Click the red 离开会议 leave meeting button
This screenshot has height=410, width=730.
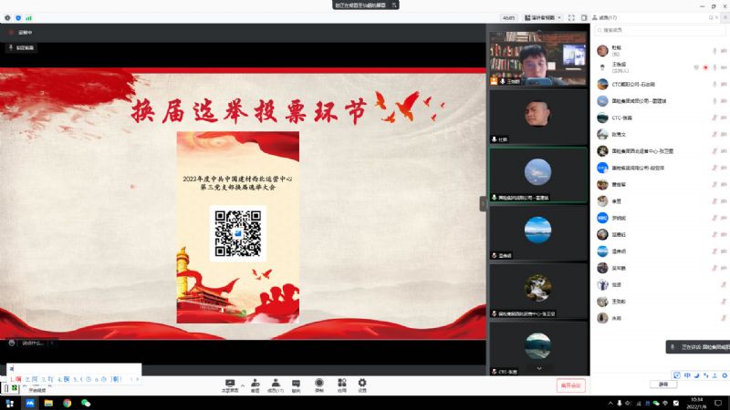(x=570, y=385)
